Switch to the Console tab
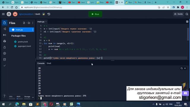 [x=41, y=63]
